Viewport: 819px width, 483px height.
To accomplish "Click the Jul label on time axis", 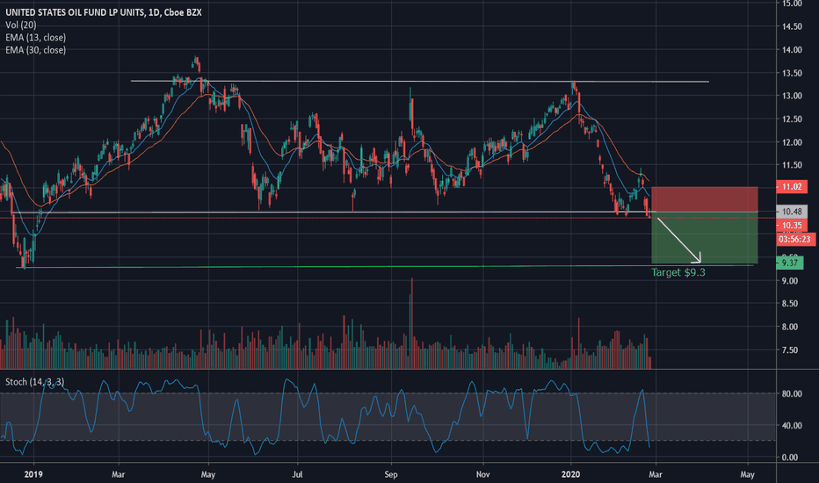I will [297, 474].
